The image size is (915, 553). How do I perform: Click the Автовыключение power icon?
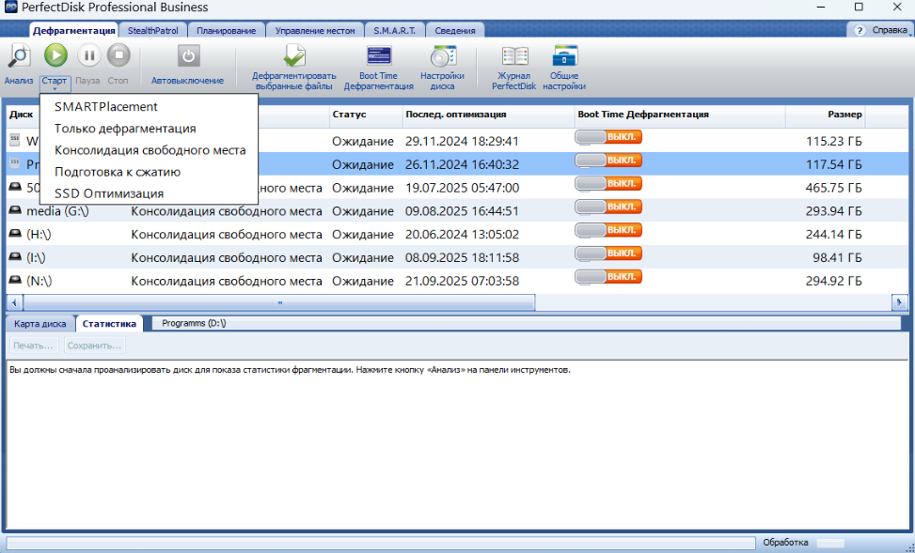[188, 56]
